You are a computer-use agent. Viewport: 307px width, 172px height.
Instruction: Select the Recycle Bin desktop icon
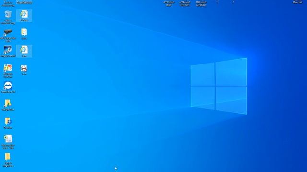click(x=8, y=14)
